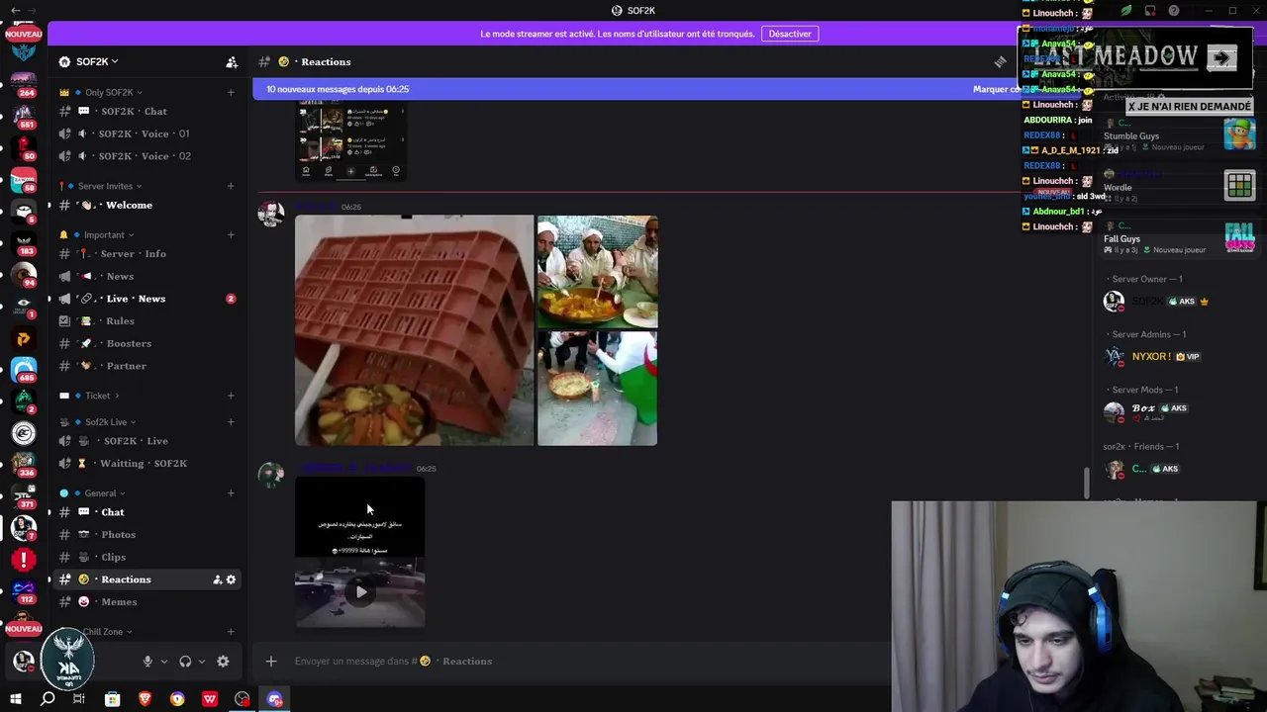
Task: Open Microsoft Store from taskbar
Action: (x=112, y=699)
